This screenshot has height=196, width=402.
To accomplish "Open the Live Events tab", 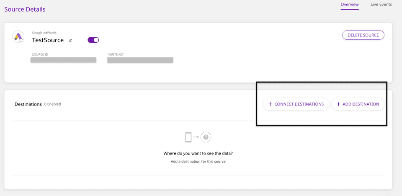I will point(381,5).
